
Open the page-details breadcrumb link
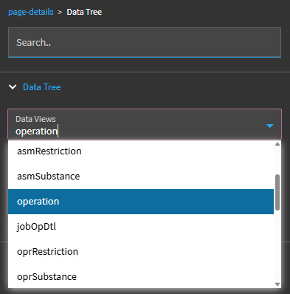[31, 12]
